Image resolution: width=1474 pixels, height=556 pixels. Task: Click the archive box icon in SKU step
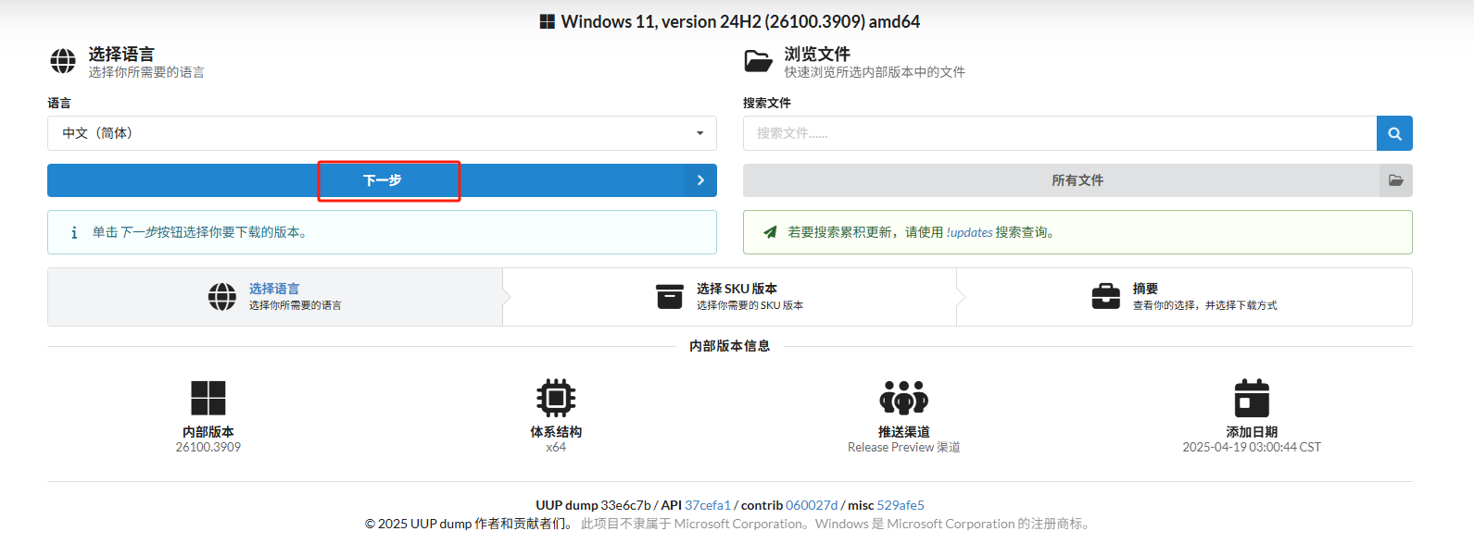(x=670, y=297)
